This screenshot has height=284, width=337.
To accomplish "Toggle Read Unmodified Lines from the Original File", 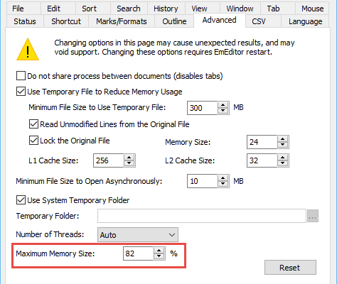I will coord(33,124).
